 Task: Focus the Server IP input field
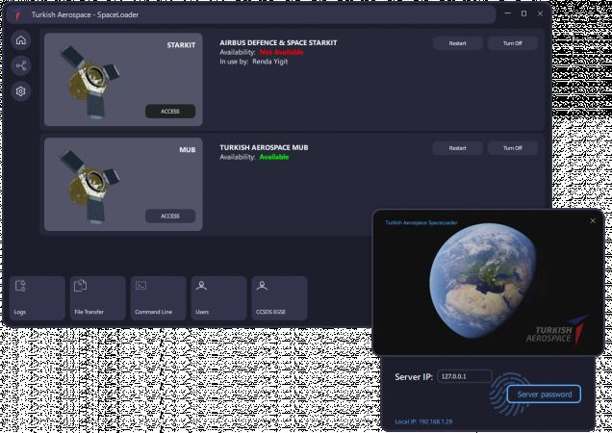click(x=465, y=376)
